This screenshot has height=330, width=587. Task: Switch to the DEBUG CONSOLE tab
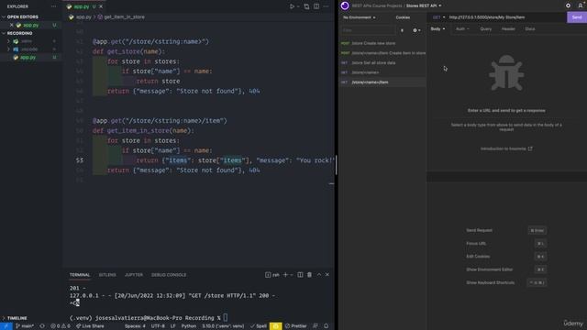169,275
